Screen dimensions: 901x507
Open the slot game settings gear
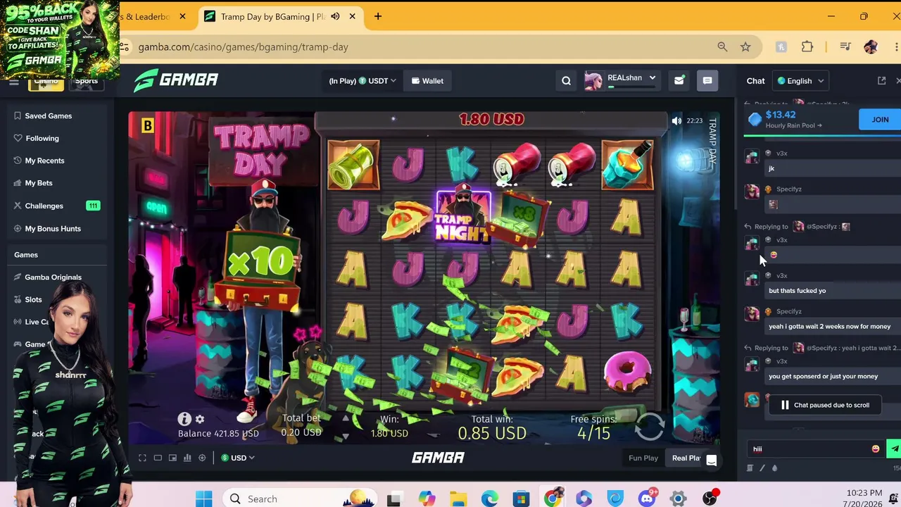coord(200,419)
